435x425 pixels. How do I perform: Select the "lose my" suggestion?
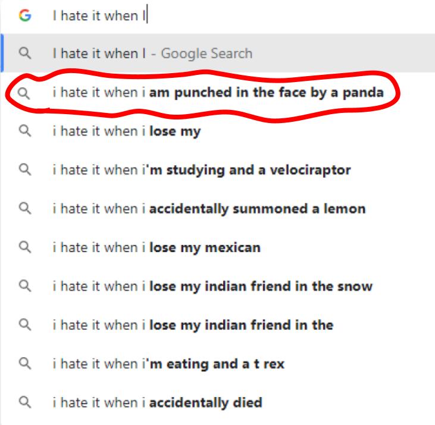pyautogui.click(x=126, y=132)
